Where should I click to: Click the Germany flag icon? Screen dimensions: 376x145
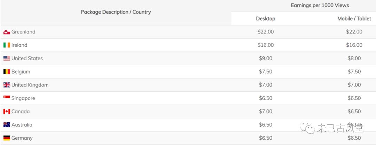pyautogui.click(x=7, y=138)
